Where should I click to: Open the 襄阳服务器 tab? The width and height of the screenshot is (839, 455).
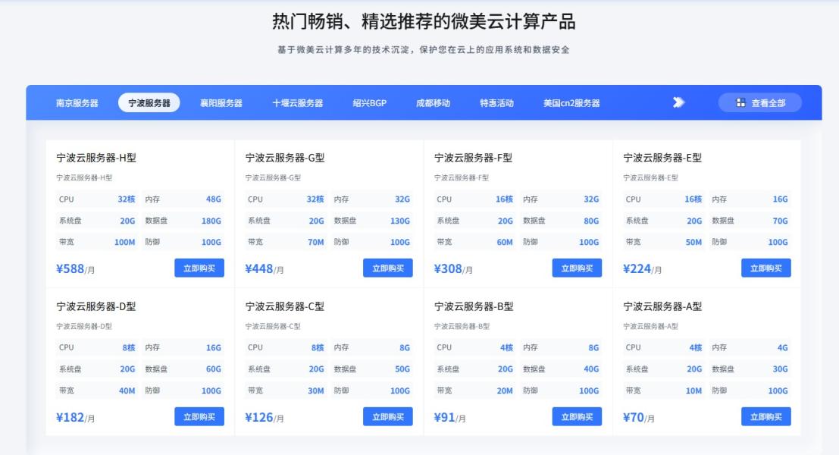pyautogui.click(x=221, y=103)
